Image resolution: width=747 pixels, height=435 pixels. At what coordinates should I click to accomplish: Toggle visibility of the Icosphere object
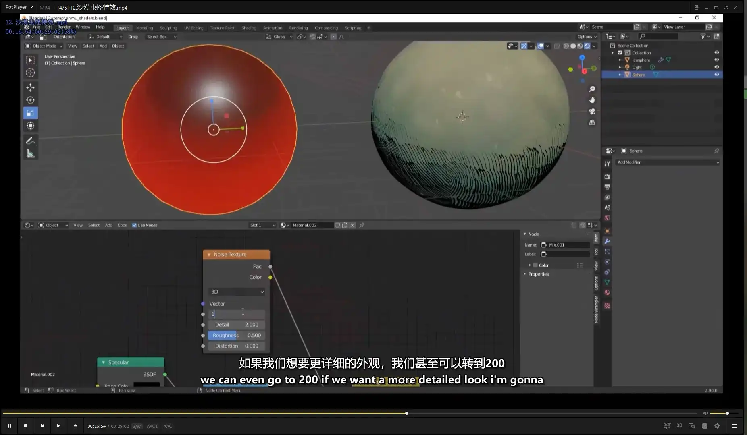tap(717, 60)
